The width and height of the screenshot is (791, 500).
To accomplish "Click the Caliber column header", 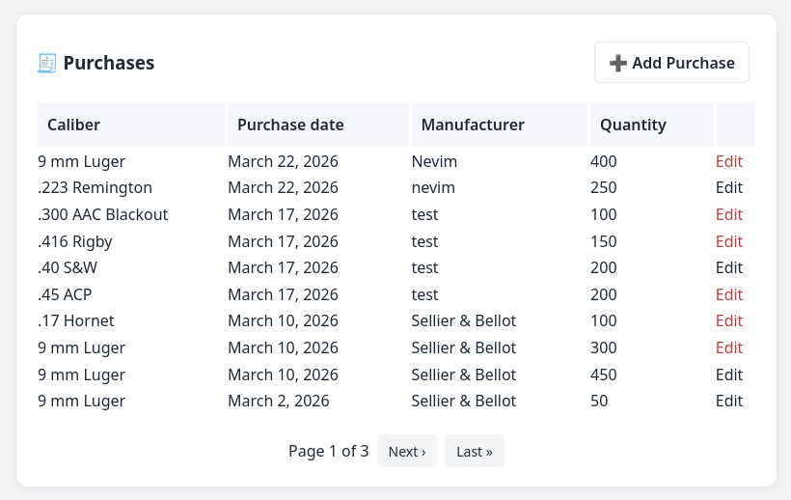I will [74, 125].
